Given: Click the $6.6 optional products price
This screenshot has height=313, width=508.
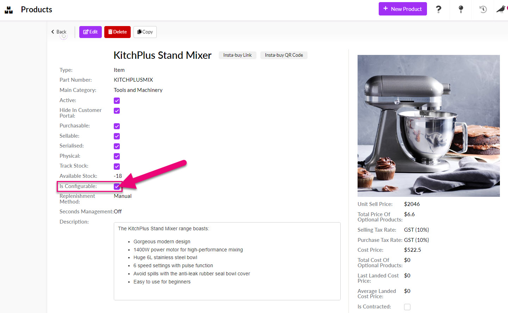Looking at the screenshot, I should [x=409, y=214].
